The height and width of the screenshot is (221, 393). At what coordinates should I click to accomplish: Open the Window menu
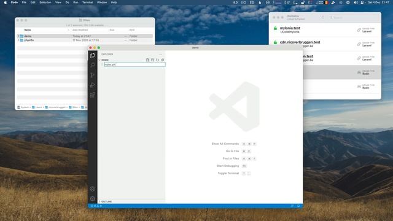coord(102,2)
